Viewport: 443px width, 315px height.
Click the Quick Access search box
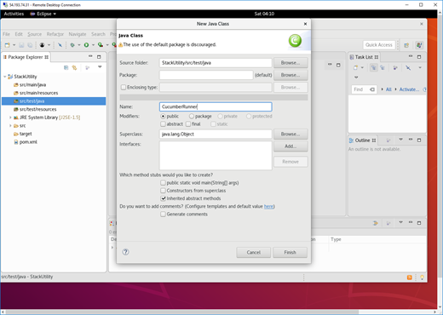coord(379,45)
